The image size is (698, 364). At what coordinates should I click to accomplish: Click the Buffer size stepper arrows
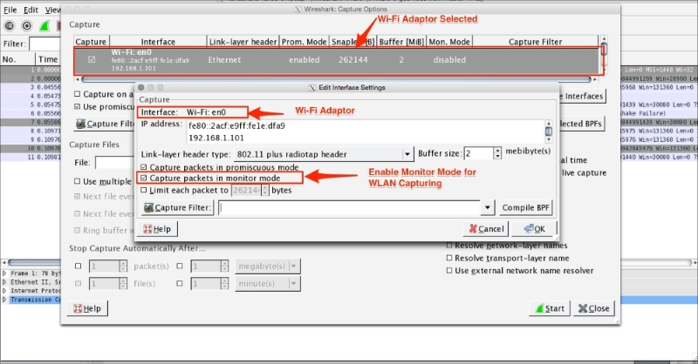497,153
